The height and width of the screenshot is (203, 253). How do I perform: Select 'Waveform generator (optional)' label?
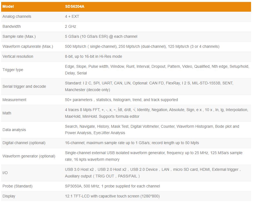click(x=29, y=156)
